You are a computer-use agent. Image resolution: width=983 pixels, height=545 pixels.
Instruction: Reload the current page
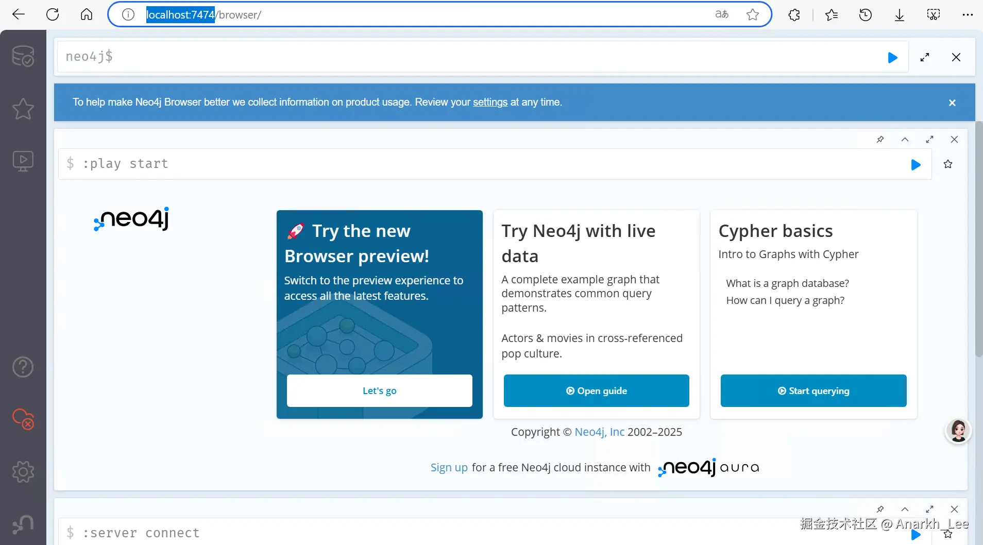click(53, 14)
